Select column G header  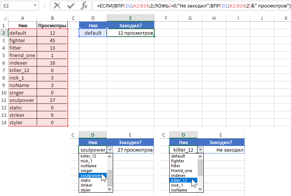[190, 18]
